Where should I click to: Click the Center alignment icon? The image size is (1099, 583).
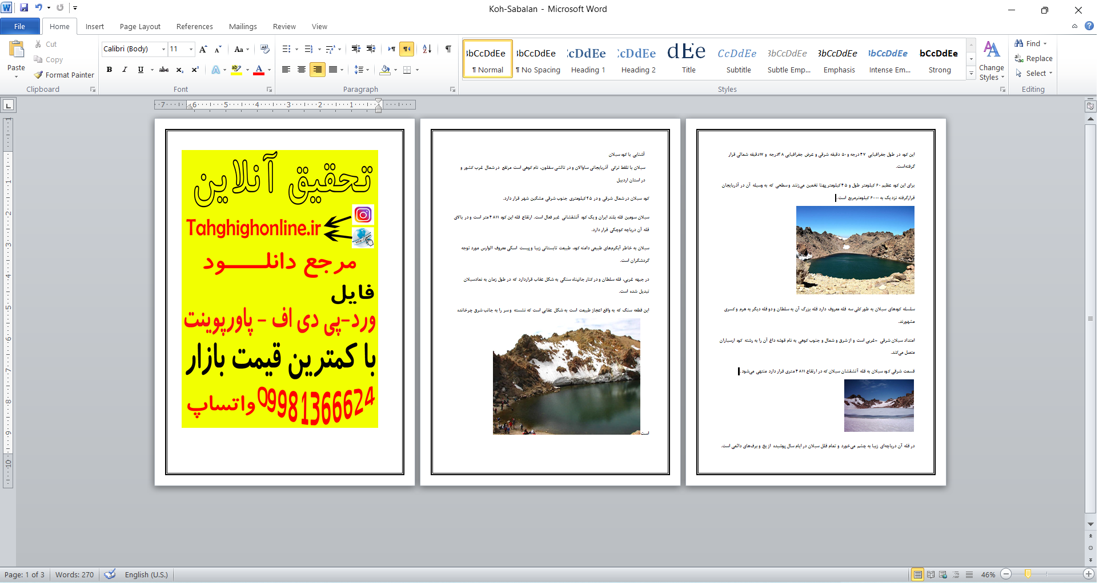[302, 70]
